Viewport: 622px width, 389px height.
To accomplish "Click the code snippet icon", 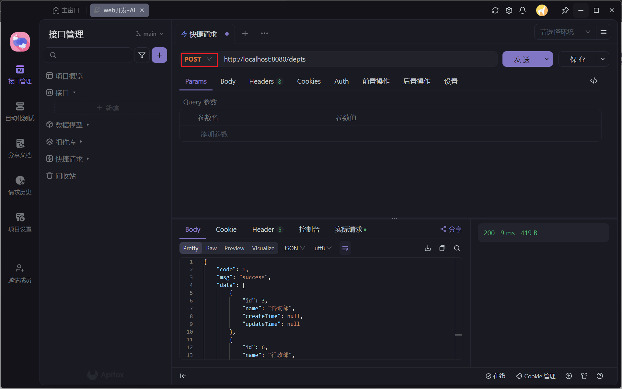I will click(593, 81).
